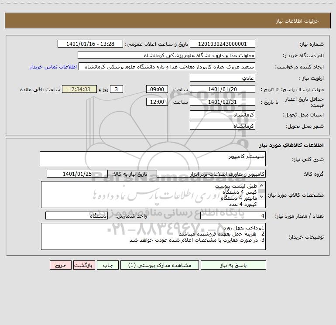Click general description field سیستم کامپیوتر
The width and height of the screenshot is (336, 325).
153,159
